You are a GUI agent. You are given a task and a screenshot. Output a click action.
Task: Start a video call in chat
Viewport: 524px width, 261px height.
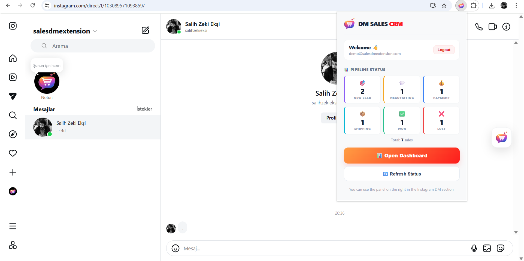(492, 27)
